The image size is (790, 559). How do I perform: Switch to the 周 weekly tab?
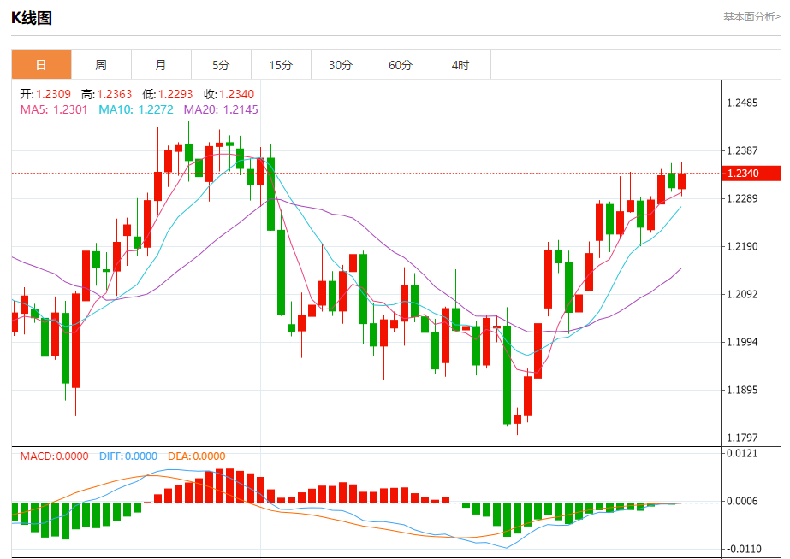[x=101, y=65]
